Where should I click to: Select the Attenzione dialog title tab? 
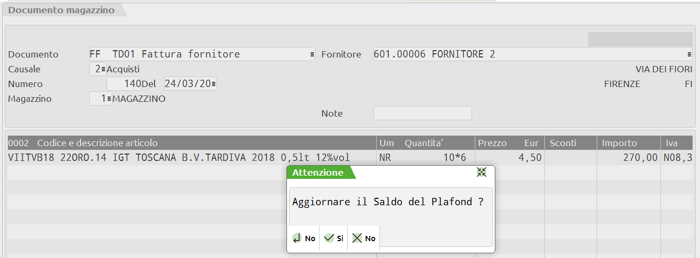(x=318, y=173)
